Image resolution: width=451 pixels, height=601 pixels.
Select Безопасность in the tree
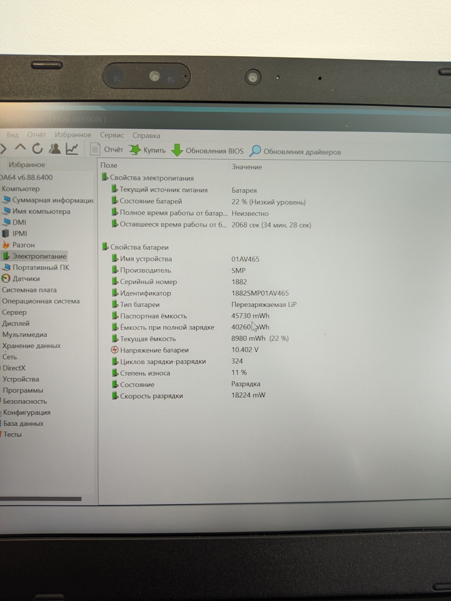tap(25, 401)
